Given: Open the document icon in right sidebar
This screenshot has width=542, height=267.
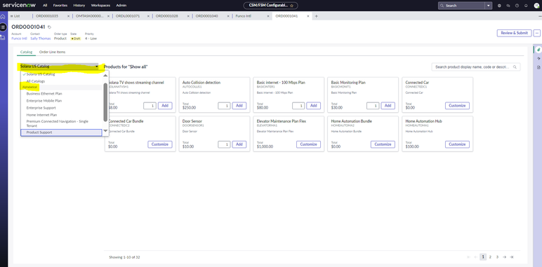Looking at the screenshot, I should pos(538,67).
